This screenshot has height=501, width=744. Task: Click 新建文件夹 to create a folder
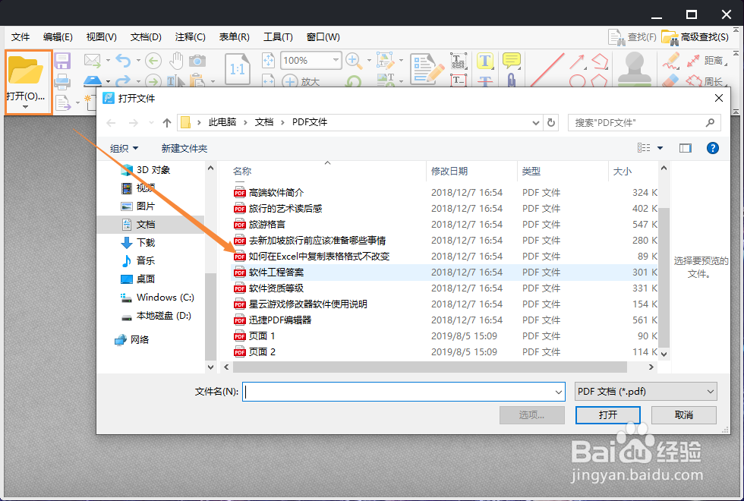point(184,148)
